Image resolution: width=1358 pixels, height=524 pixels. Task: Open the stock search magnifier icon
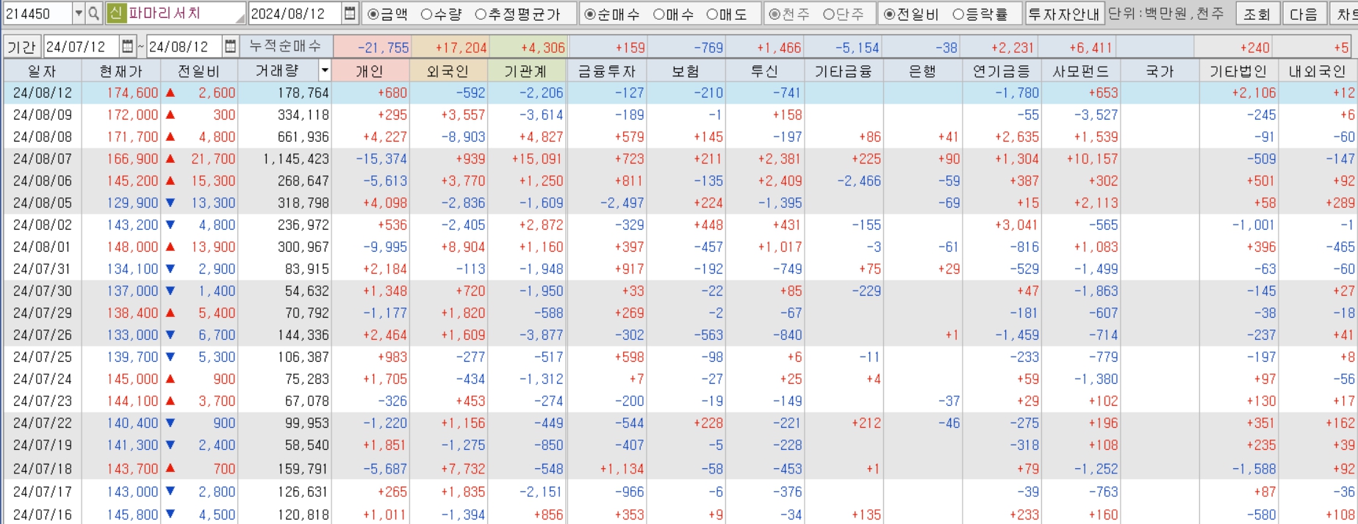[x=94, y=13]
